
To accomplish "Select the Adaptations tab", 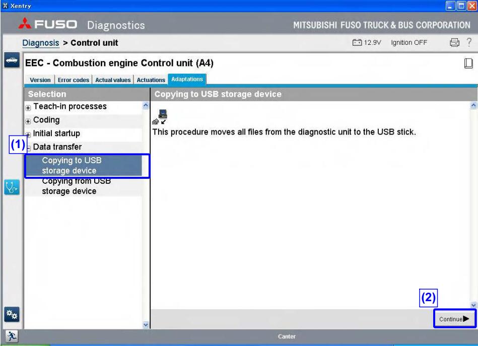I will point(187,79).
